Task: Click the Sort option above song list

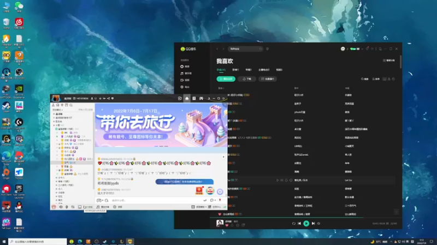Action: coord(376,79)
